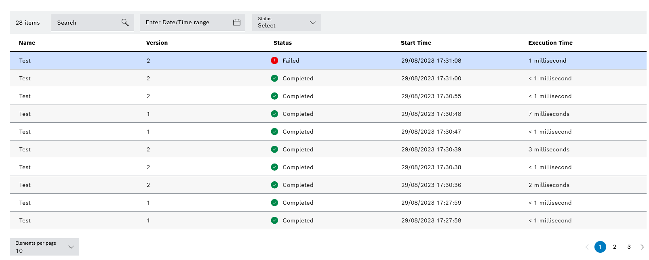The height and width of the screenshot is (260, 649).
Task: Click execution time 7 milliseconds
Action: [549, 114]
